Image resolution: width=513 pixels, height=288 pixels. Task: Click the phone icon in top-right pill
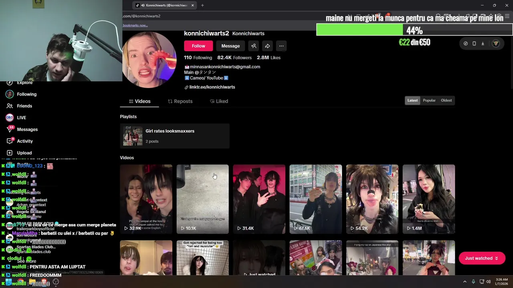pyautogui.click(x=474, y=44)
